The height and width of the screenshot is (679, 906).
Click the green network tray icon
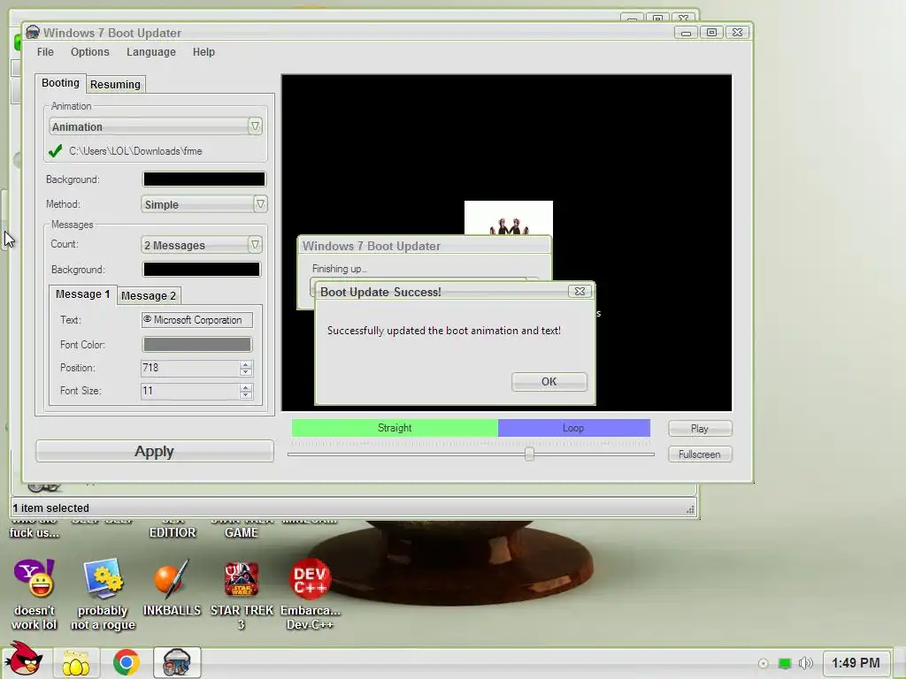(785, 663)
